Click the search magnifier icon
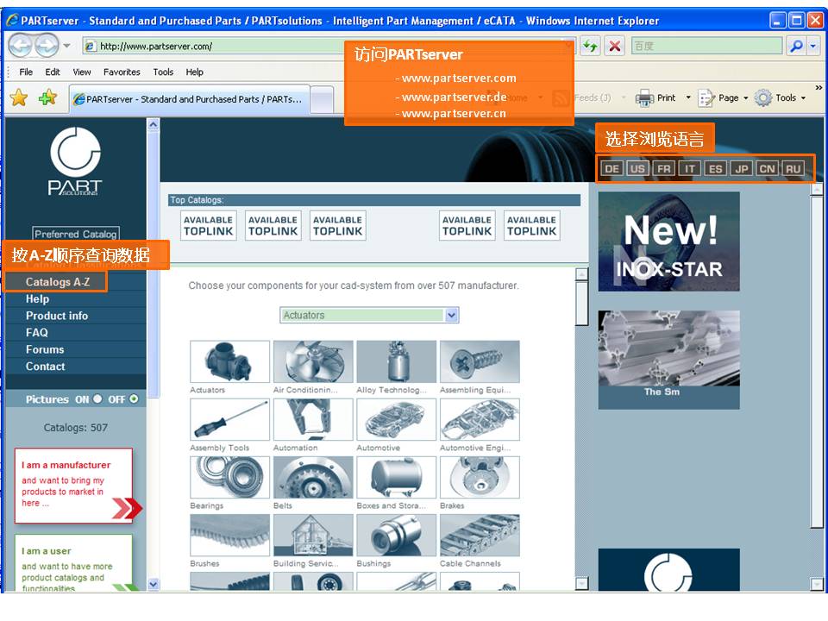This screenshot has height=621, width=828. (x=796, y=46)
